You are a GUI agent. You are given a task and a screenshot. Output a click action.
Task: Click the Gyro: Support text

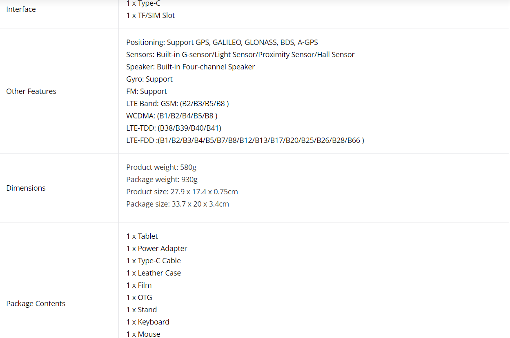click(149, 79)
